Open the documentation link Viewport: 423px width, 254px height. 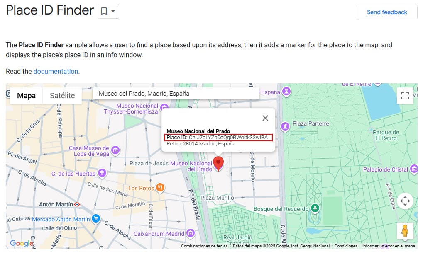[x=56, y=71]
